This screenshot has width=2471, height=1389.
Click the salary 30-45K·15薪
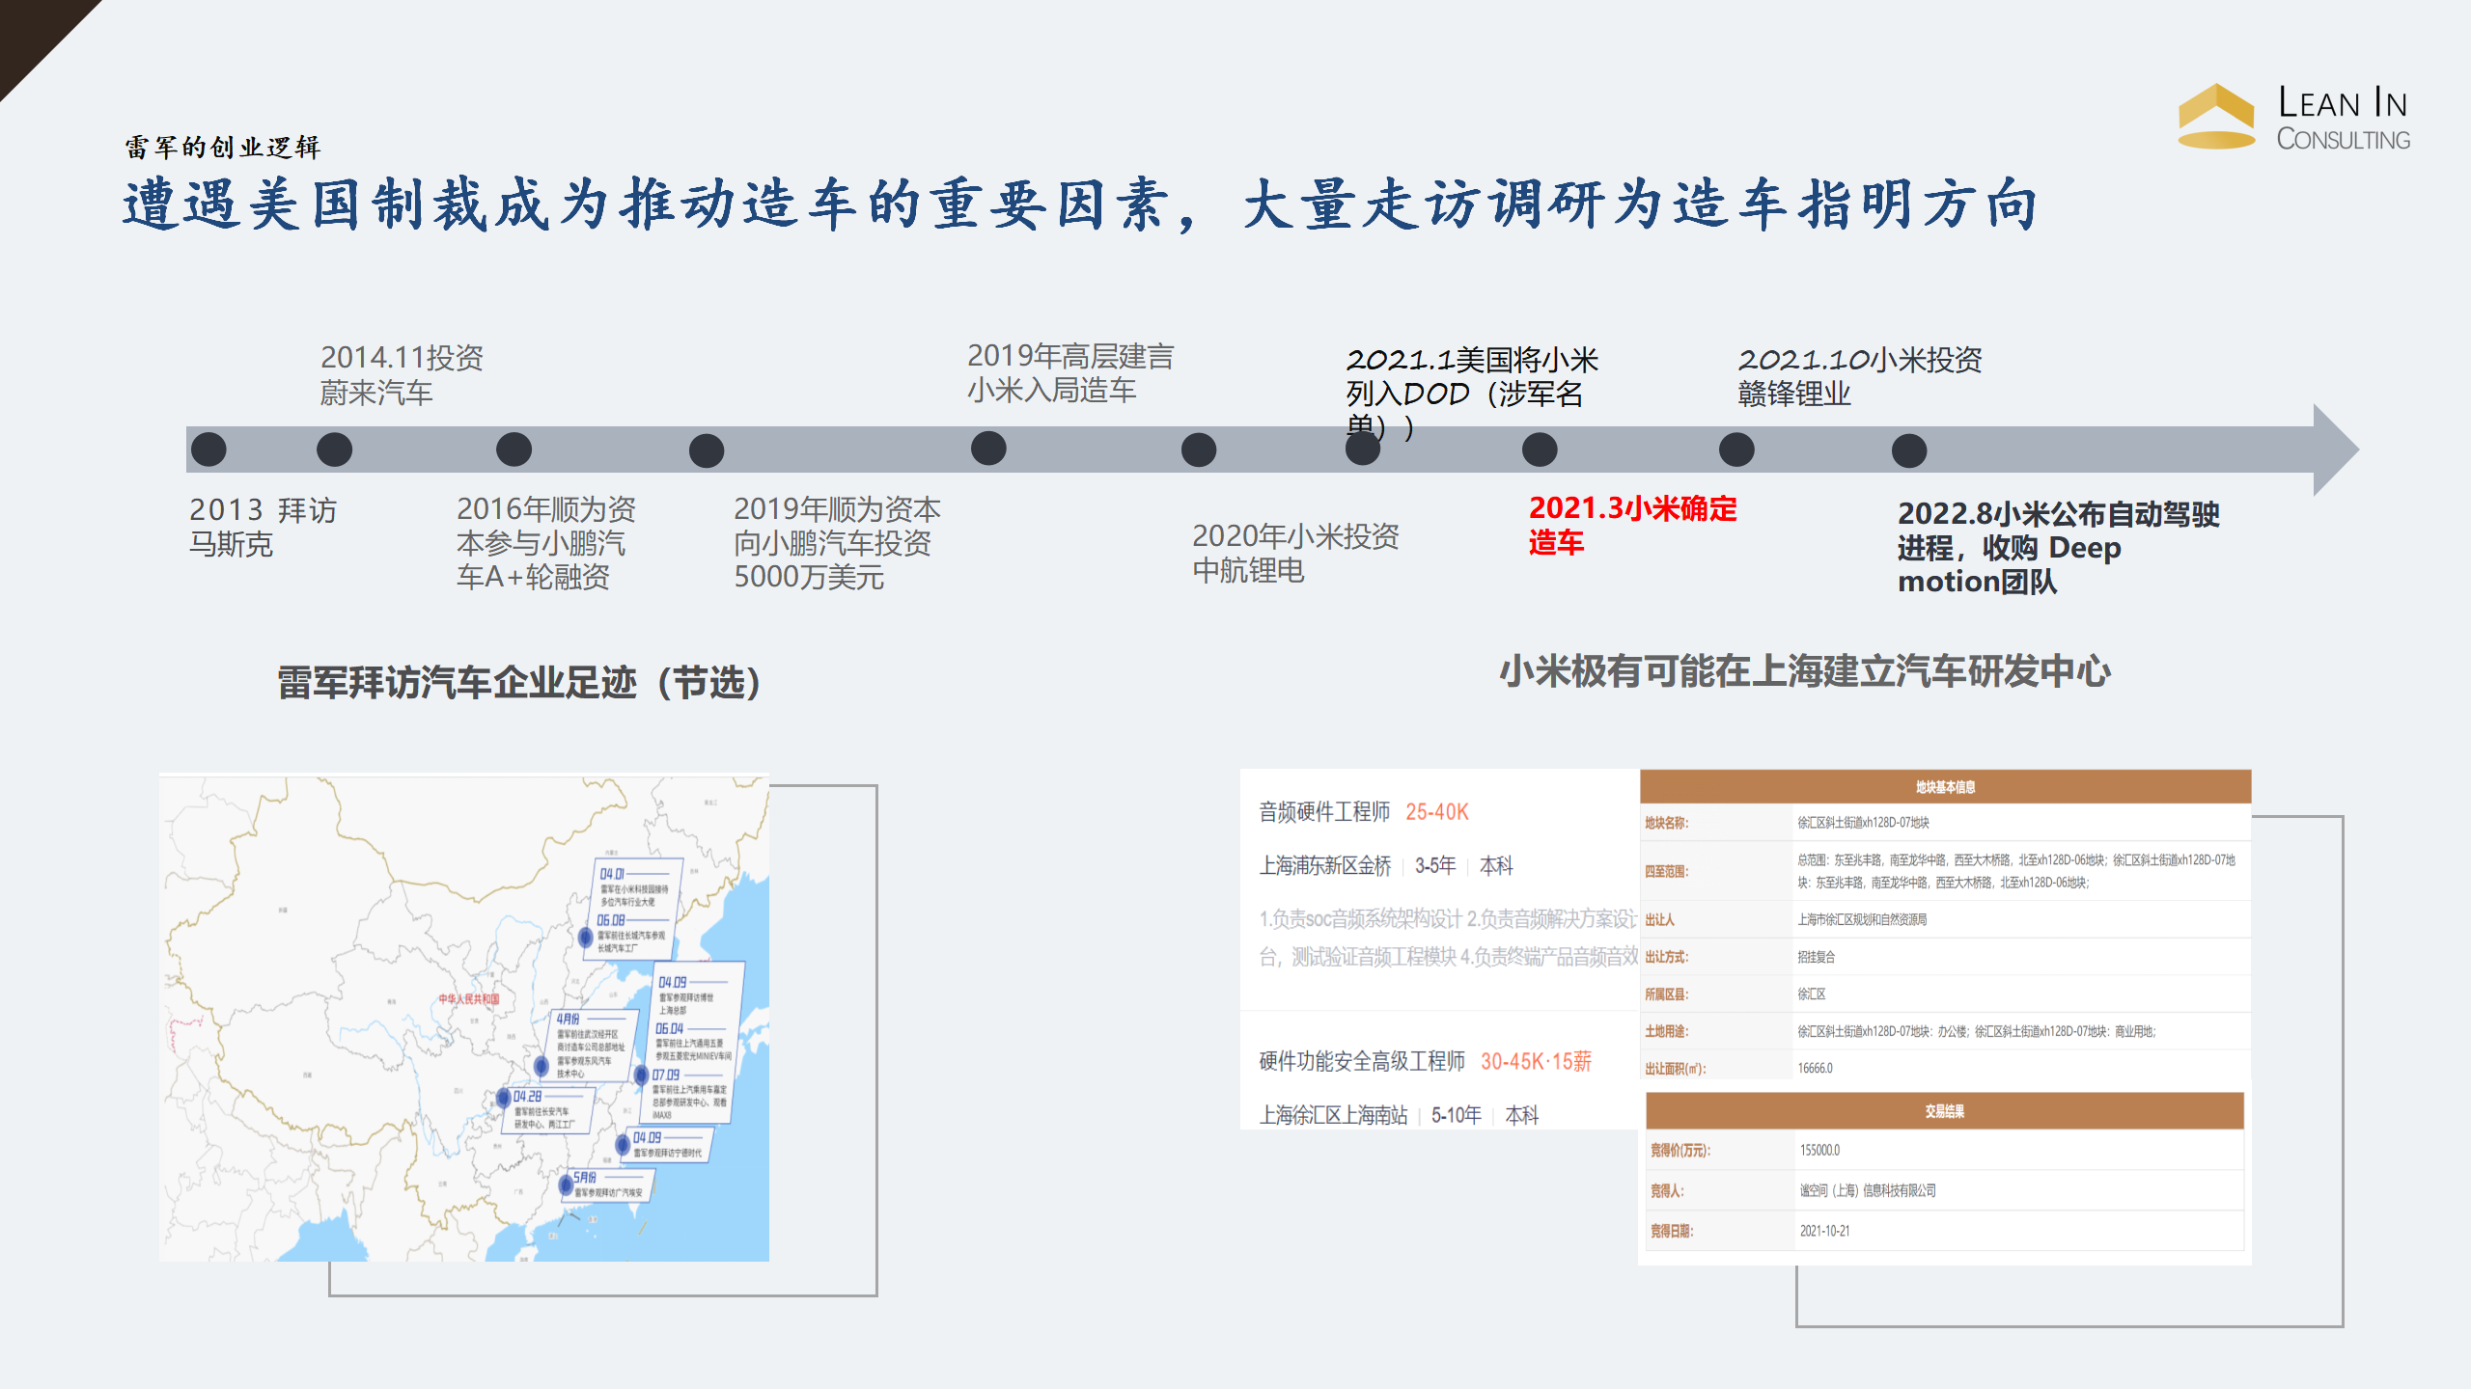(x=1536, y=1061)
